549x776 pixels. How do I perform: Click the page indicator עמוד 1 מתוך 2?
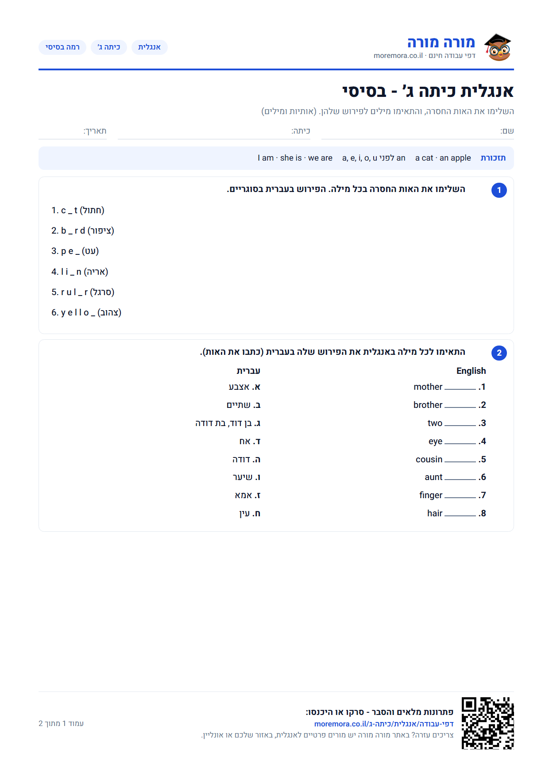[61, 723]
